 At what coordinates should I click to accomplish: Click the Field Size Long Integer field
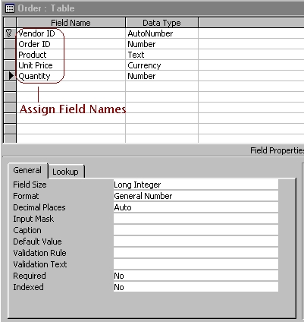[196, 185]
